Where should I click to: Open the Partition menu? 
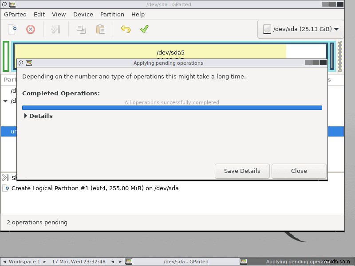112,14
